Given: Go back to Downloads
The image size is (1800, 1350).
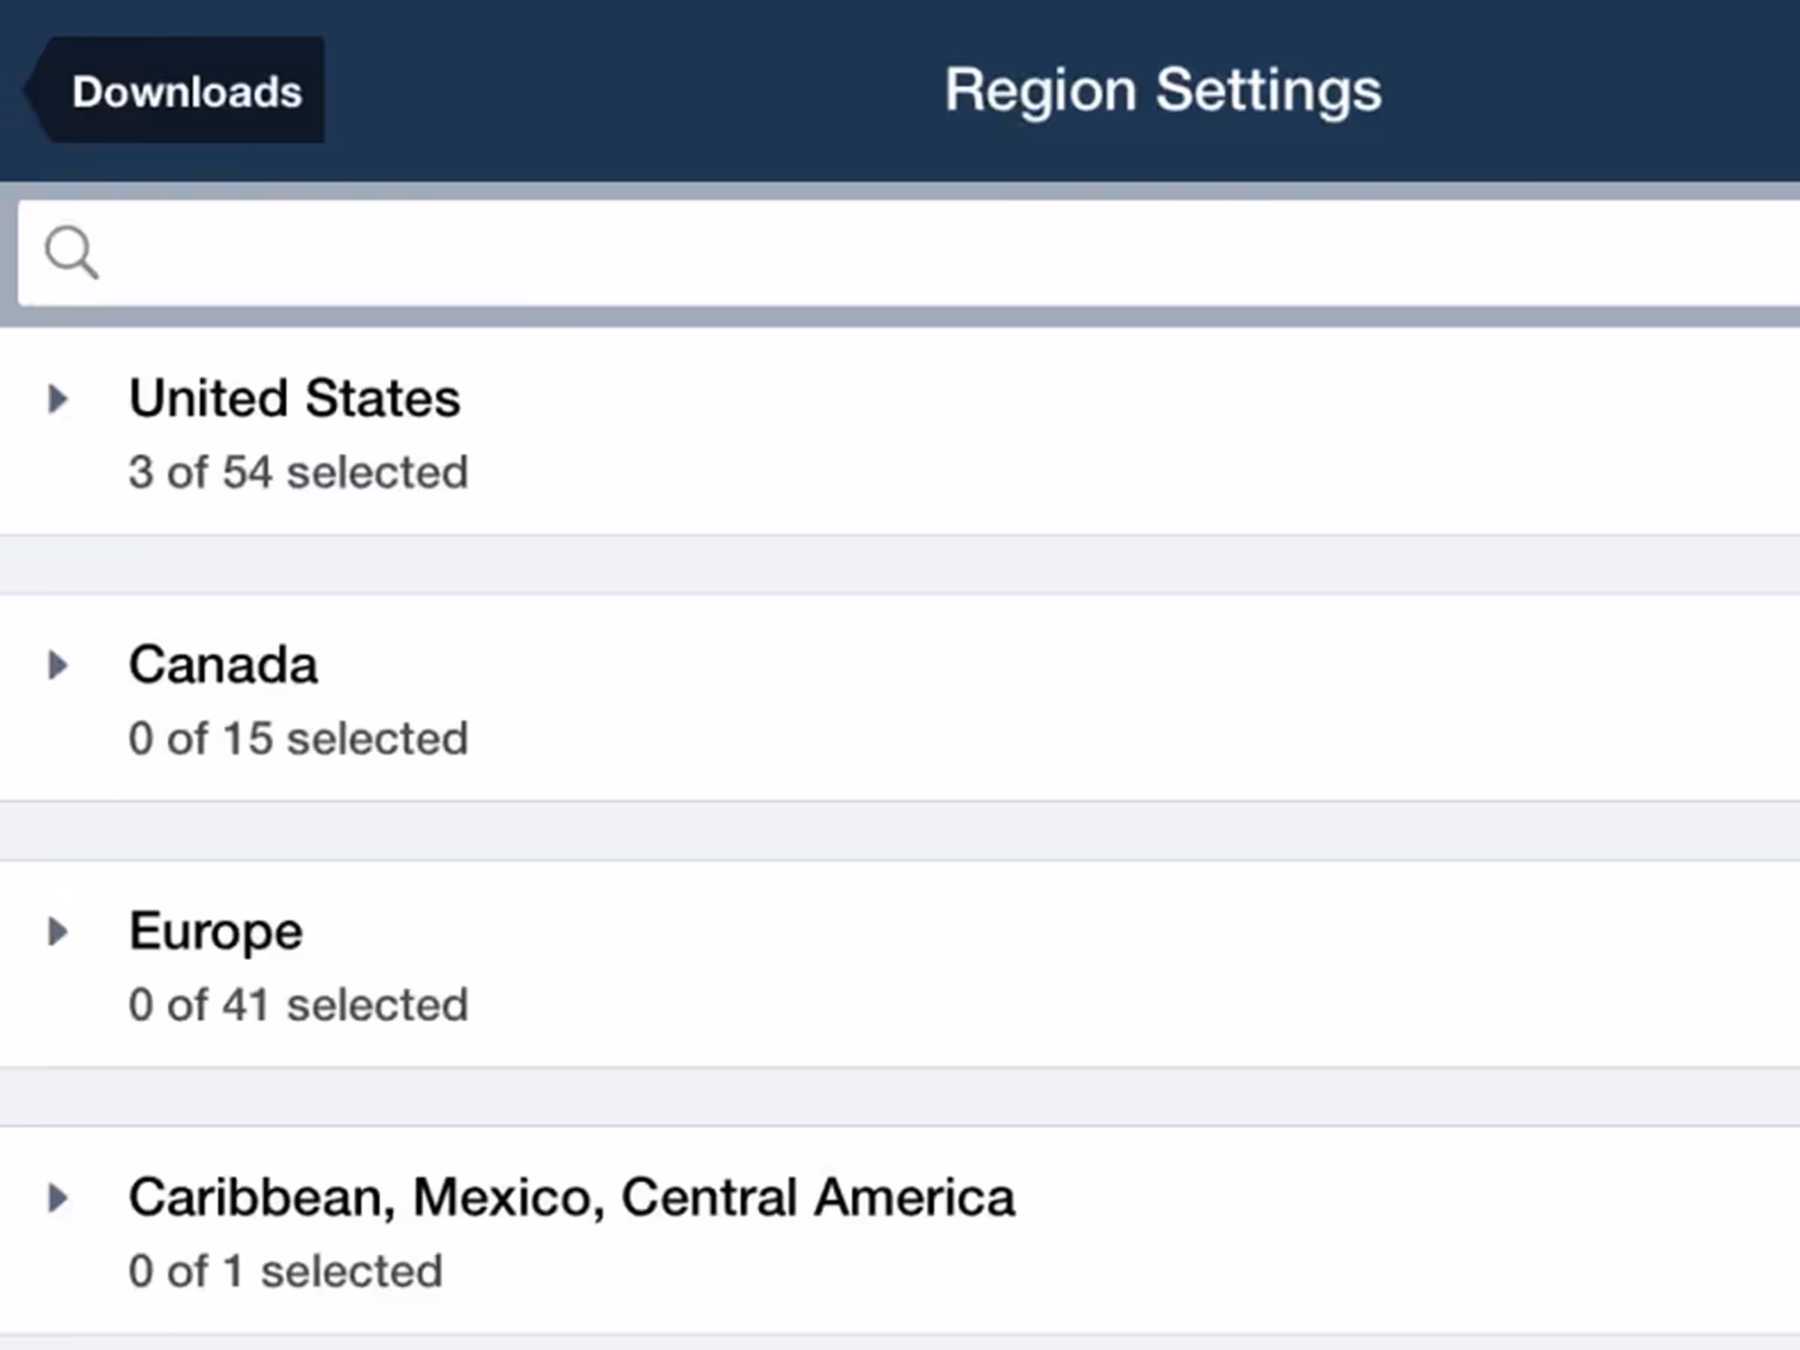Looking at the screenshot, I should click(x=179, y=90).
